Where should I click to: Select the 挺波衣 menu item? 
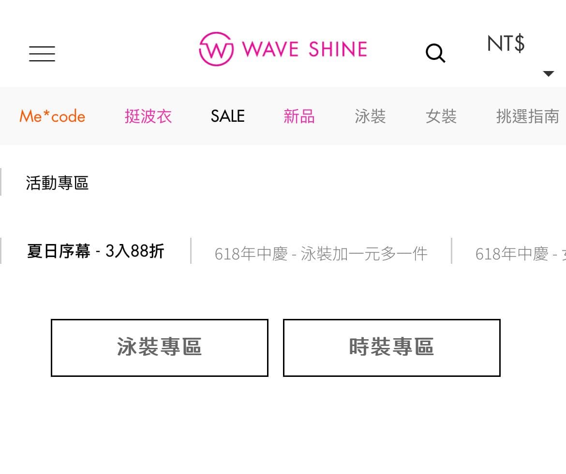[148, 116]
